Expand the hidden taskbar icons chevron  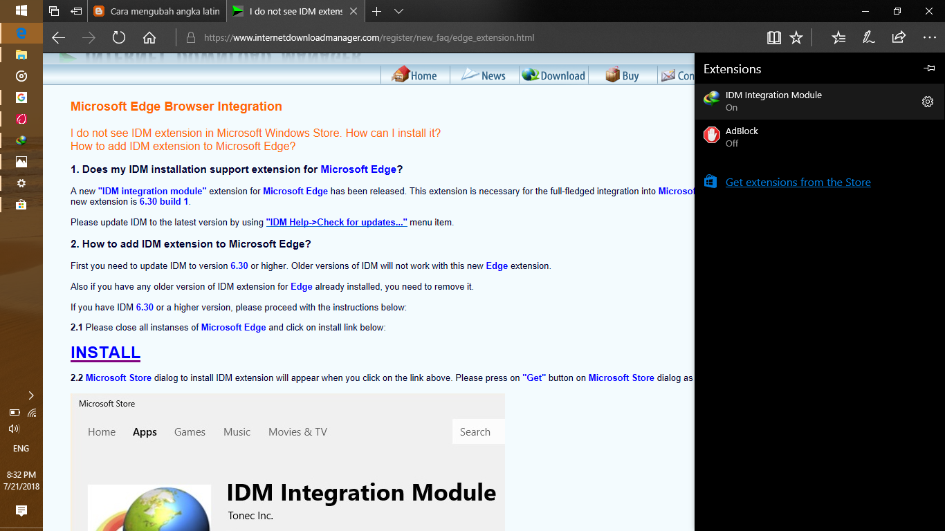(30, 395)
